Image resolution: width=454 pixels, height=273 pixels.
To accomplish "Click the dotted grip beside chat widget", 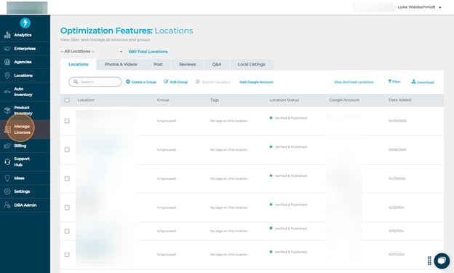I will click(429, 261).
